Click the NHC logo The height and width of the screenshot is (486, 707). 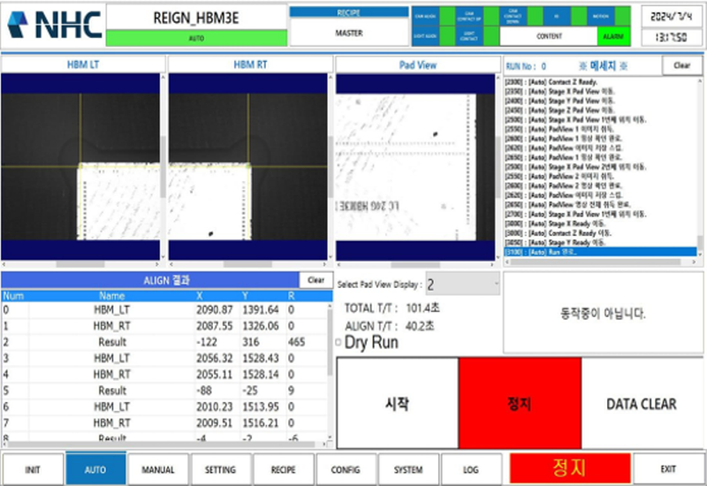coord(53,25)
